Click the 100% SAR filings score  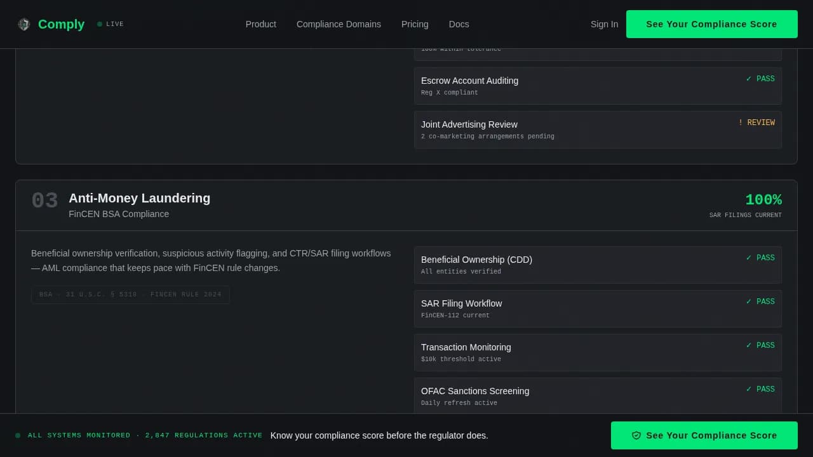(763, 200)
